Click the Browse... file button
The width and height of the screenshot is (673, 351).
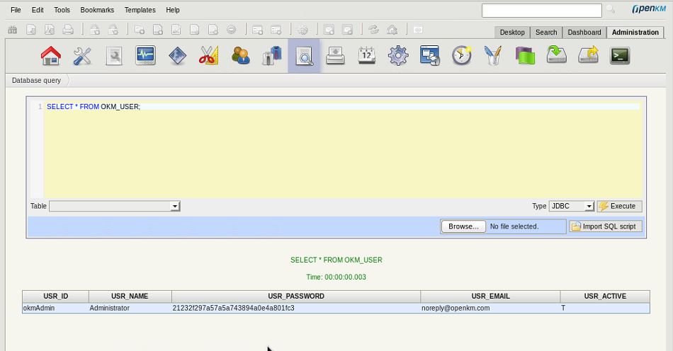pos(463,226)
